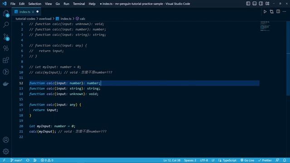Toggle the bottom panel visibility

click(255, 4)
